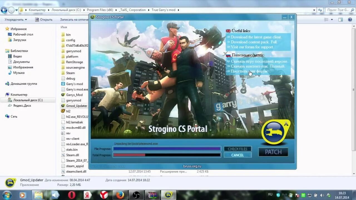This screenshot has height=200, width=356.
Task: Click the CHECK FILES button
Action: [238, 149]
